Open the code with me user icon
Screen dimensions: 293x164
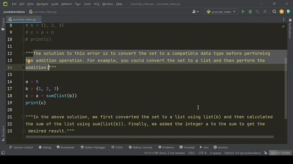click(x=195, y=12)
